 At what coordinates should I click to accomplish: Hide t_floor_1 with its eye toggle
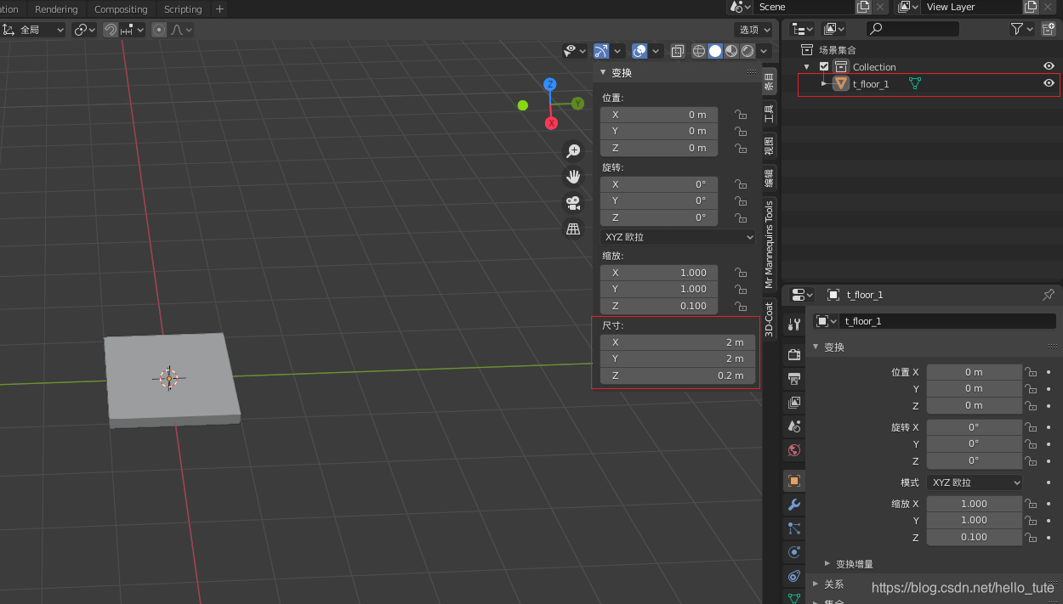coord(1049,83)
